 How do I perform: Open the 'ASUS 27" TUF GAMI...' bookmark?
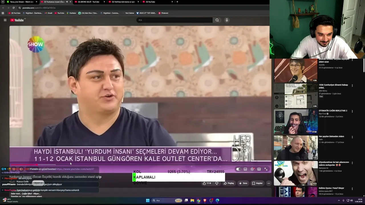click(x=146, y=13)
